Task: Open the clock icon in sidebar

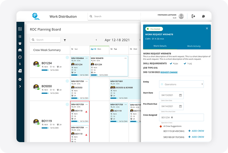Action: (x=20, y=57)
